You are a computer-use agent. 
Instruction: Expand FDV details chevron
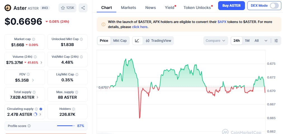(33, 80)
